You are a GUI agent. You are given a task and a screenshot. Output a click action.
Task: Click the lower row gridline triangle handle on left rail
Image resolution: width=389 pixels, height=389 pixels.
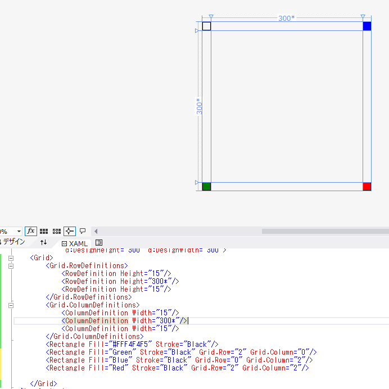click(197, 183)
